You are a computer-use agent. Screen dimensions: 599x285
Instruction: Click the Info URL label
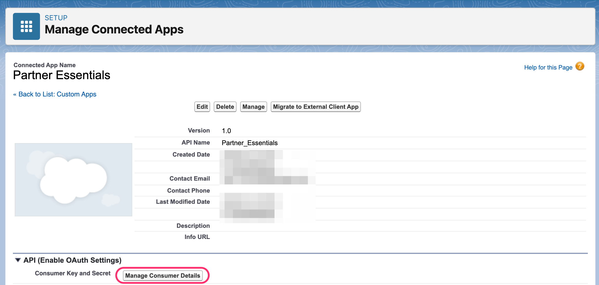(197, 237)
